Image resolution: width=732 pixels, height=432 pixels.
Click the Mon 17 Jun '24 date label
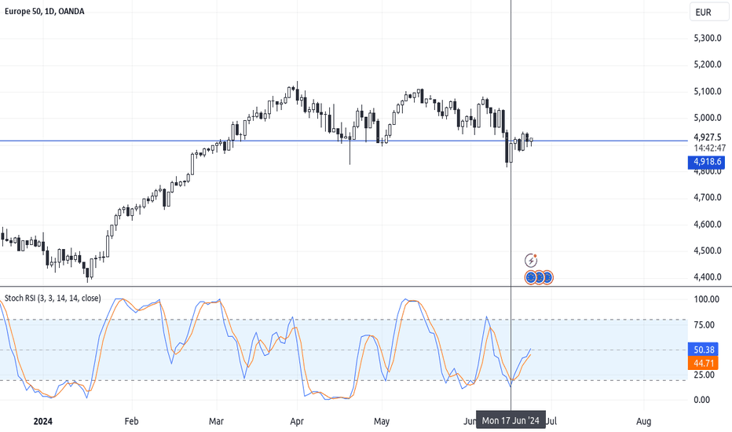click(511, 421)
